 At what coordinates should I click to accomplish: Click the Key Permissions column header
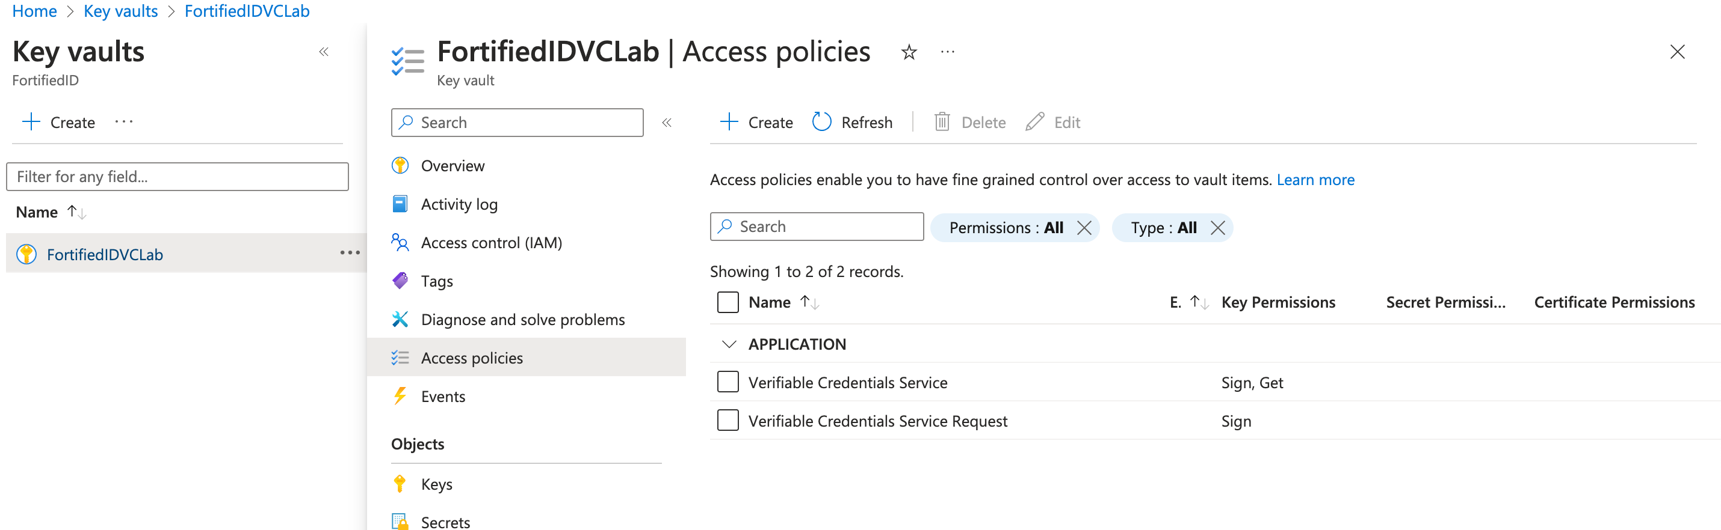(1278, 302)
